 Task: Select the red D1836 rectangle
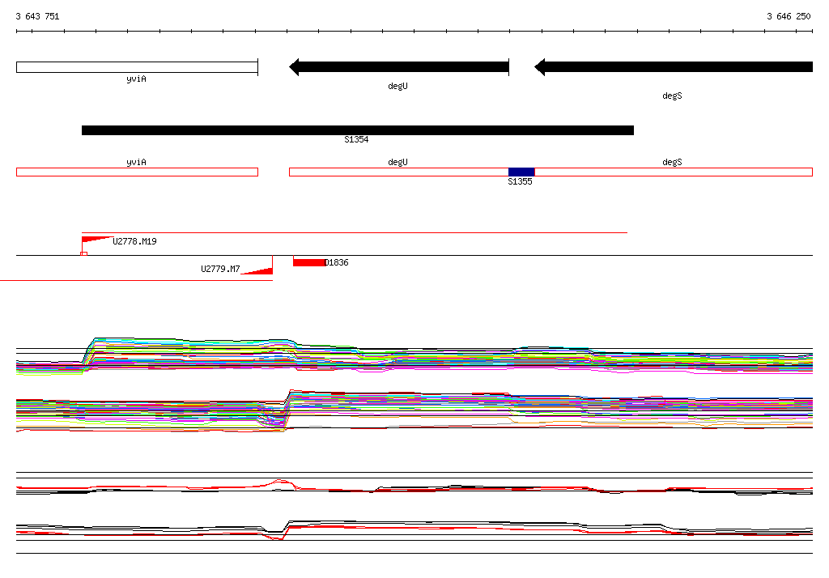[308, 262]
